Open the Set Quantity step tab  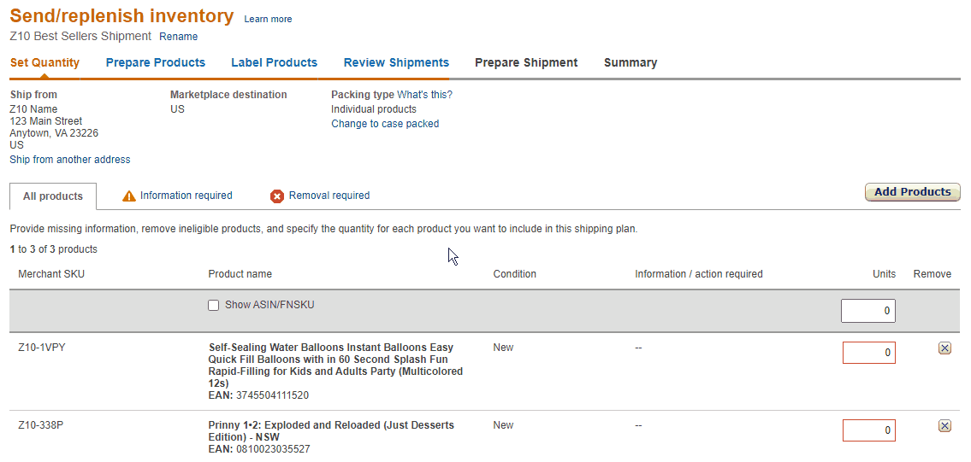(44, 63)
